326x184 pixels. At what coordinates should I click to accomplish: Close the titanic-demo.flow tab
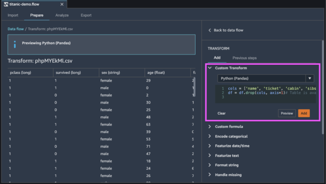(62, 5)
